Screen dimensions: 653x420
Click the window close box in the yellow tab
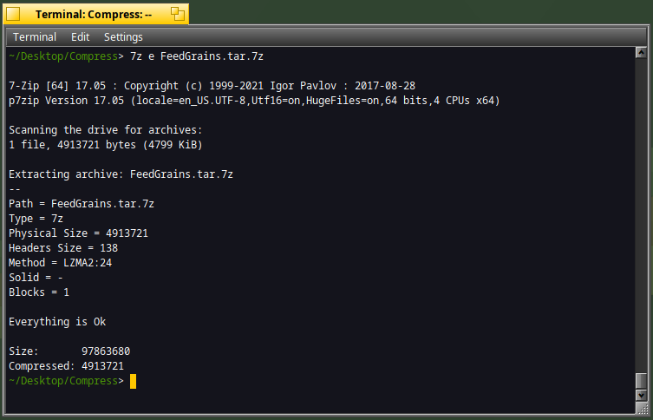13,15
